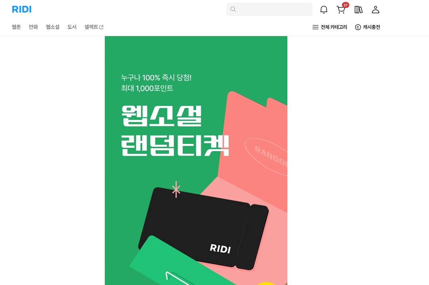Open the notifications bell
Viewport: 429px width, 285px height.
[x=324, y=10]
